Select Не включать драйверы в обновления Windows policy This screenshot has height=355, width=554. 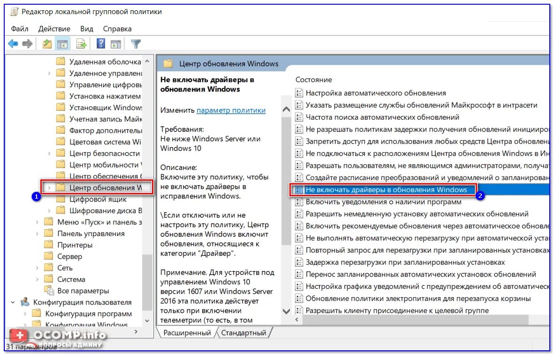(x=386, y=190)
